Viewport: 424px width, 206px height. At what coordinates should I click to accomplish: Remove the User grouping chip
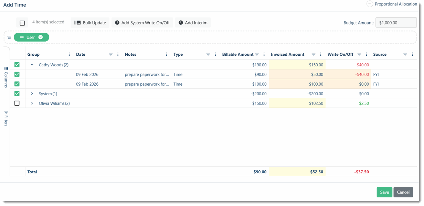[41, 37]
